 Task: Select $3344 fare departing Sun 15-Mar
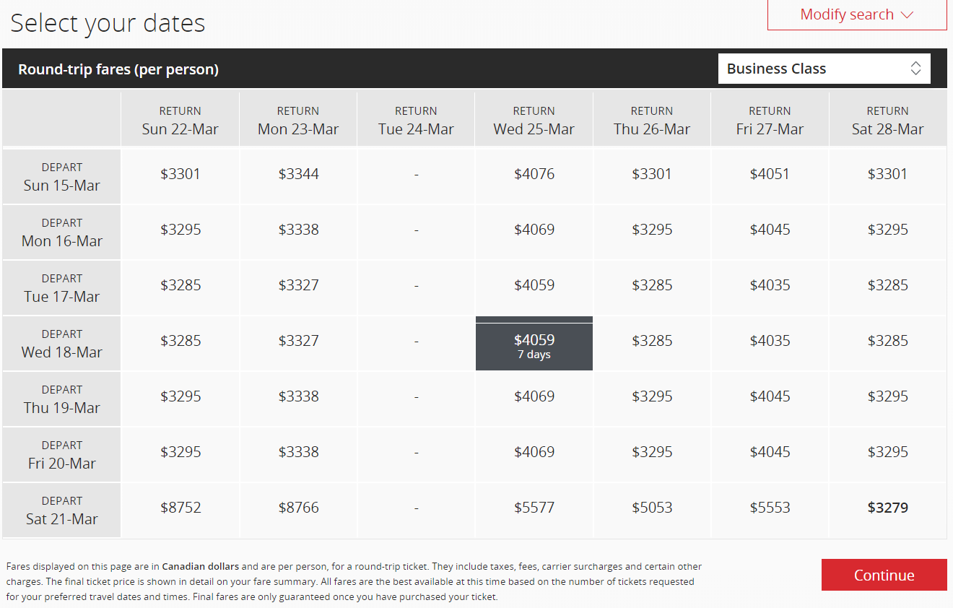click(298, 174)
